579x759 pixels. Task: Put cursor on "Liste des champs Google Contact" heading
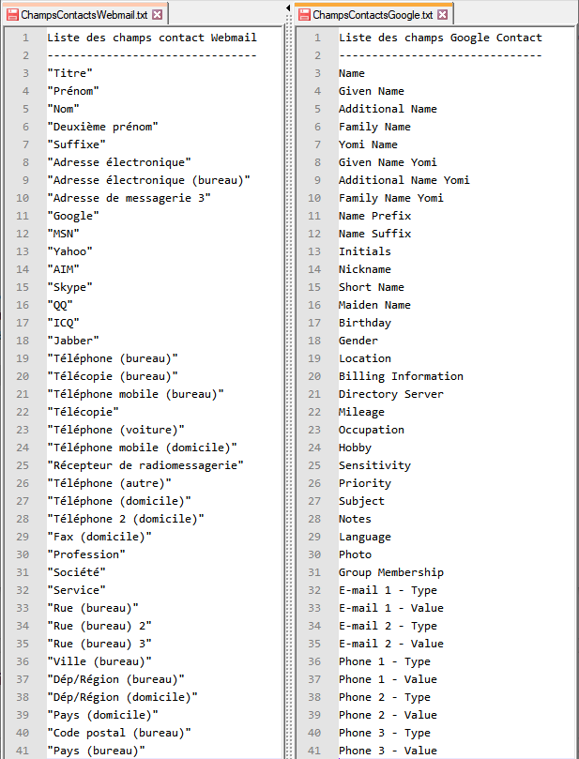[x=440, y=38]
